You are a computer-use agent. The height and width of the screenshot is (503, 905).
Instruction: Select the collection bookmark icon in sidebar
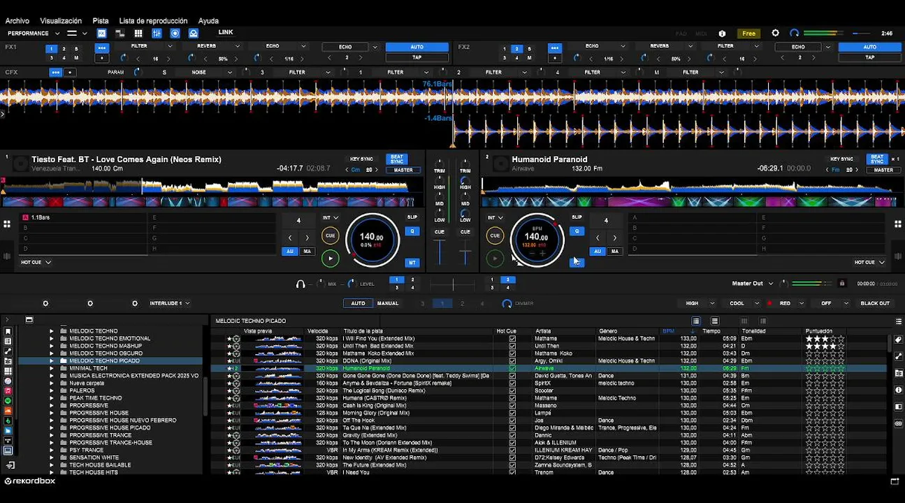[x=8, y=331]
